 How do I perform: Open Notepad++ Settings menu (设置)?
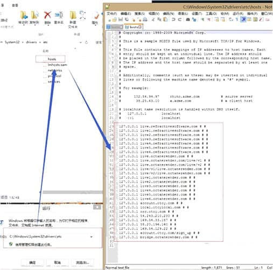pos(197,13)
